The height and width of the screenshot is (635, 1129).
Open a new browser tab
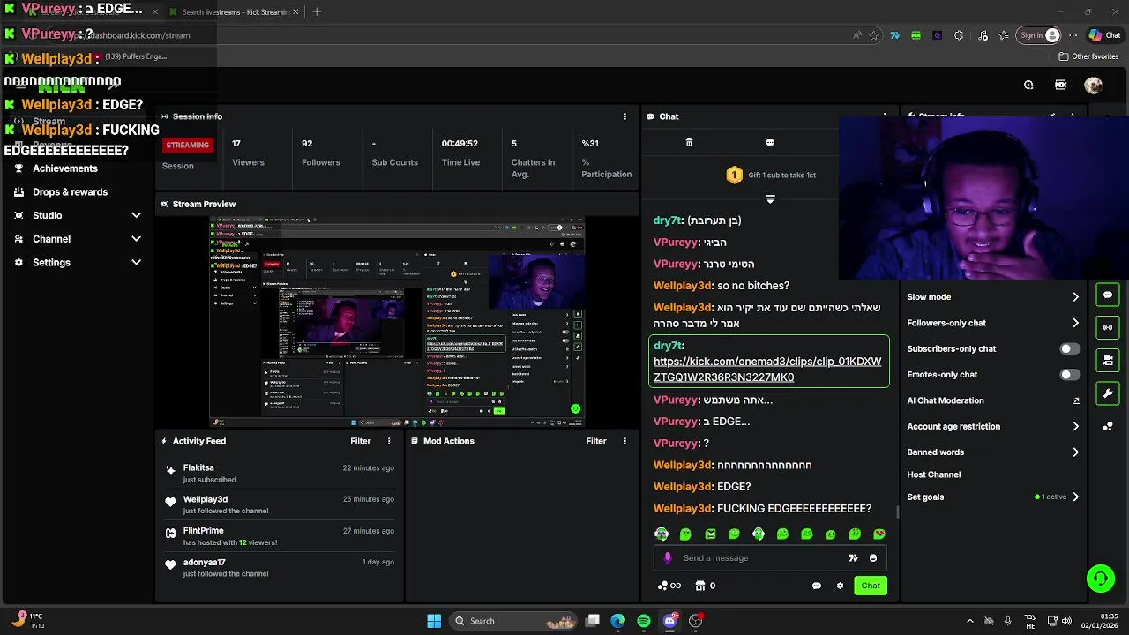click(317, 11)
